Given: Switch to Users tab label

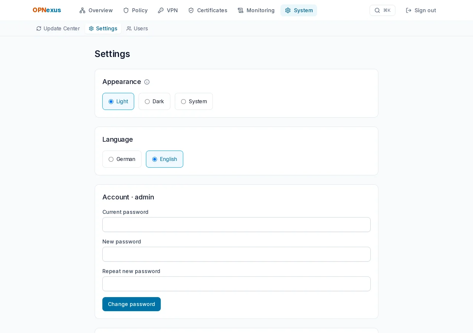Looking at the screenshot, I should click(141, 28).
